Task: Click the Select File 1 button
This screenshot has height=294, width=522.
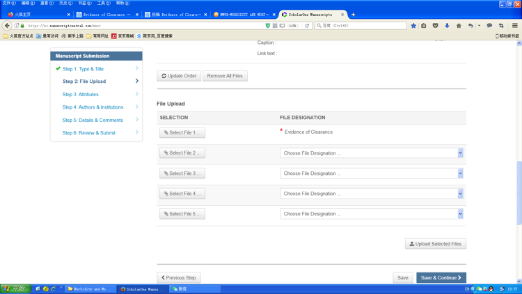Action: point(182,132)
